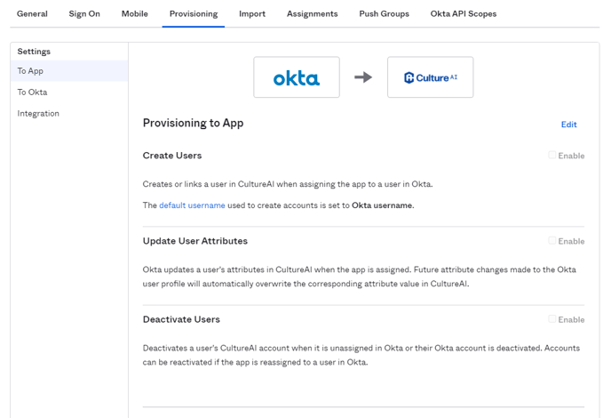Select To Okta in Settings sidebar

[69, 92]
